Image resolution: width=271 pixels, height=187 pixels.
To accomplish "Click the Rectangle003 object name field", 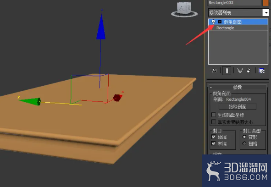I will coord(234,3).
